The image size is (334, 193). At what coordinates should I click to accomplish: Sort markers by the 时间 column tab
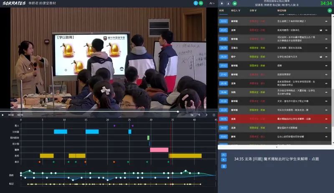point(221,10)
